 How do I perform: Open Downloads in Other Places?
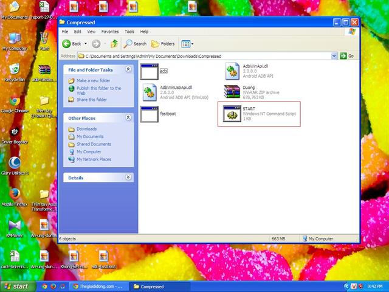pos(86,129)
